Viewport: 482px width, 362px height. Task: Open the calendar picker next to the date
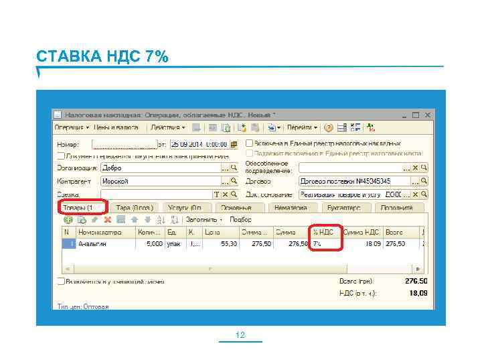pos(234,144)
